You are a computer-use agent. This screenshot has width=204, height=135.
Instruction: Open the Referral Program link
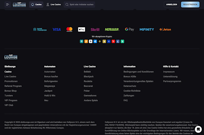[x=13, y=86]
